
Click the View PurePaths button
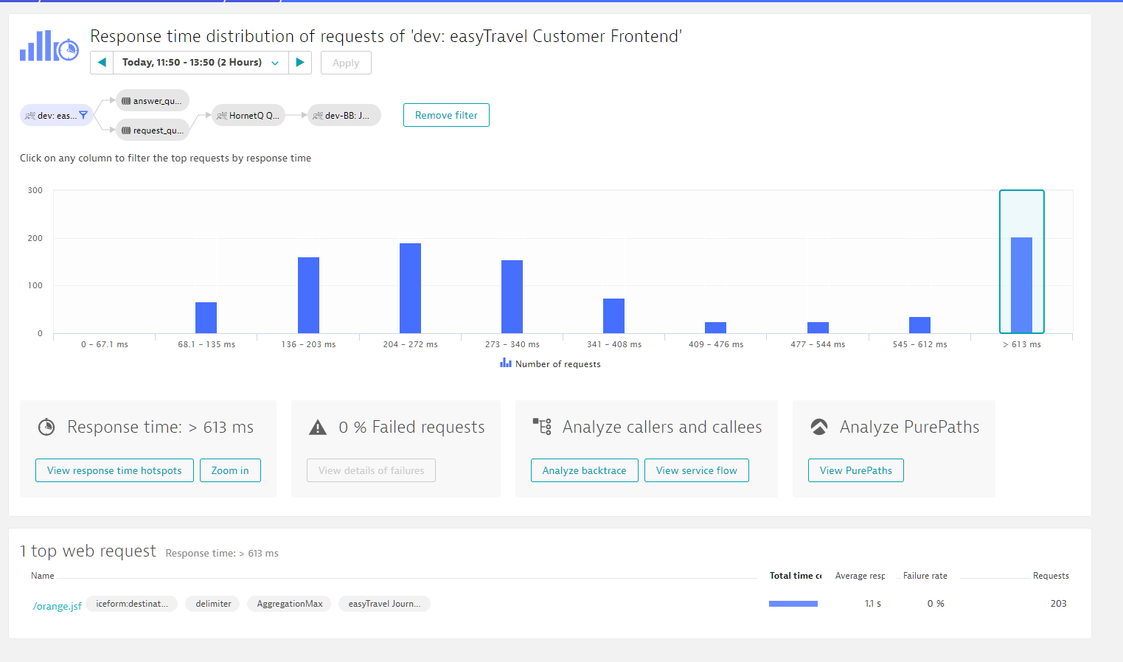click(855, 470)
